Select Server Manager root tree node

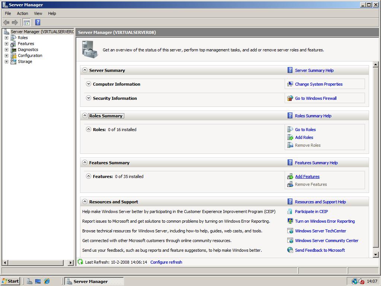click(x=42, y=32)
